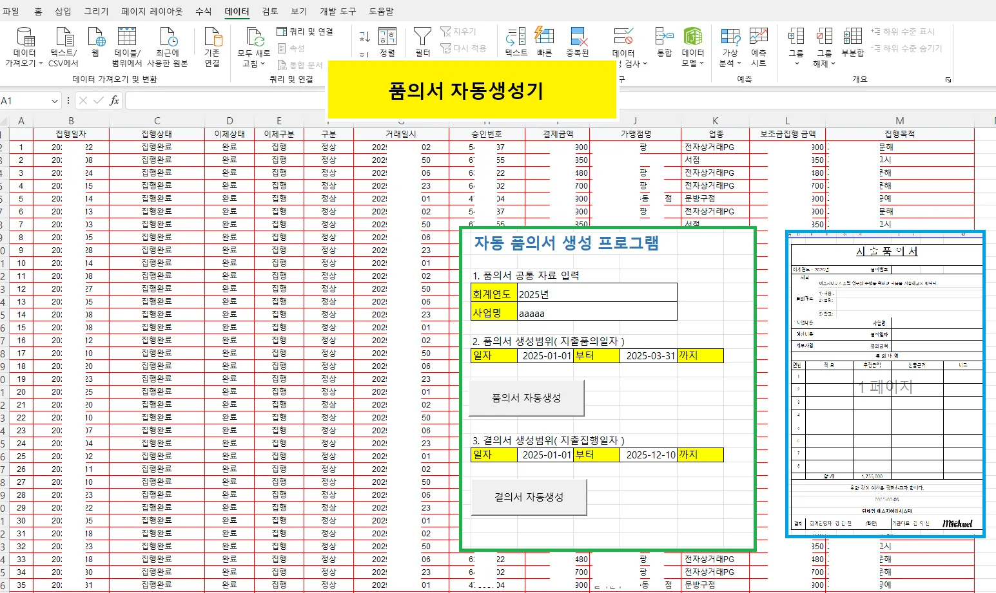Click 최근에 사용한 원본 icon
This screenshot has height=593, width=996.
pos(168,44)
